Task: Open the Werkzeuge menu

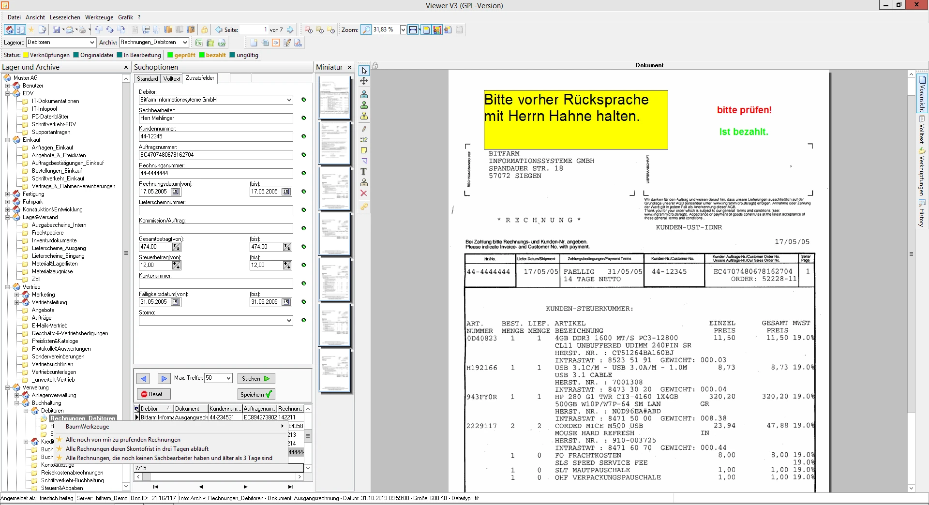Action: coord(99,17)
